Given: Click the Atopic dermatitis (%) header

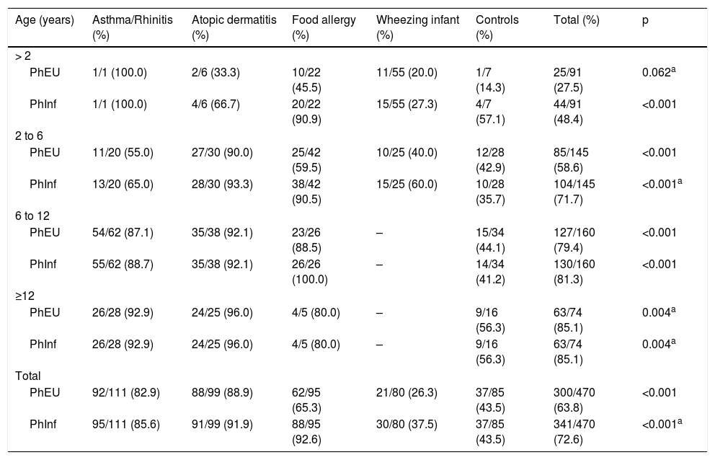Looking at the screenshot, I should point(224,27).
